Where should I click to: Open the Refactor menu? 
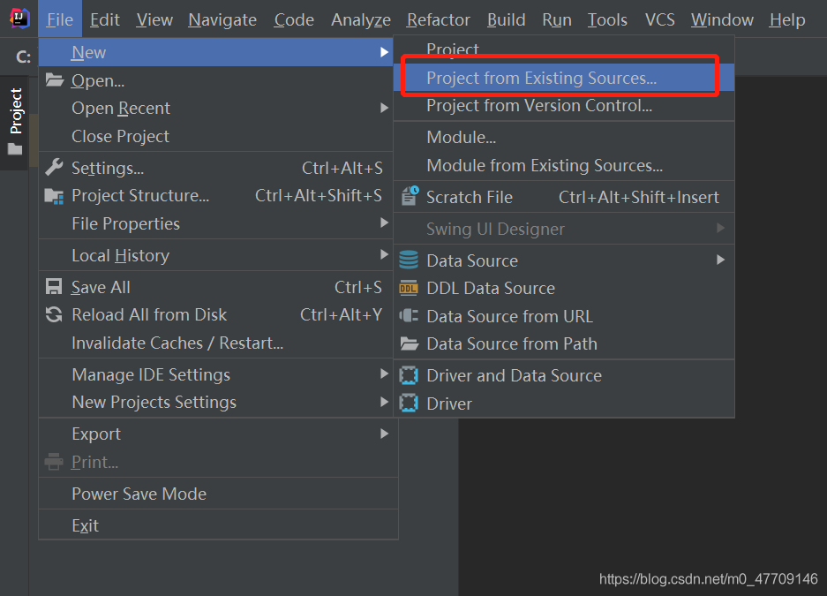coord(438,19)
